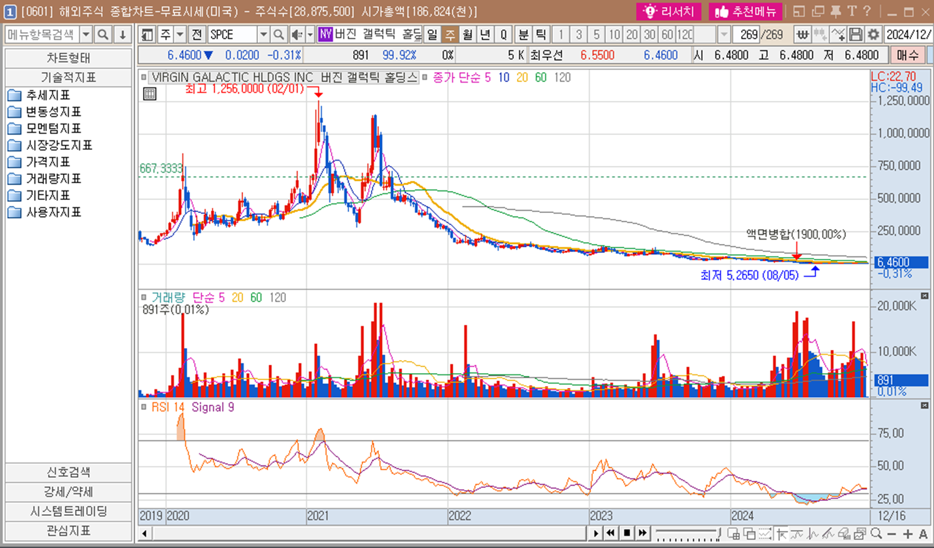Click the add-indicator chart icon

coord(838,35)
